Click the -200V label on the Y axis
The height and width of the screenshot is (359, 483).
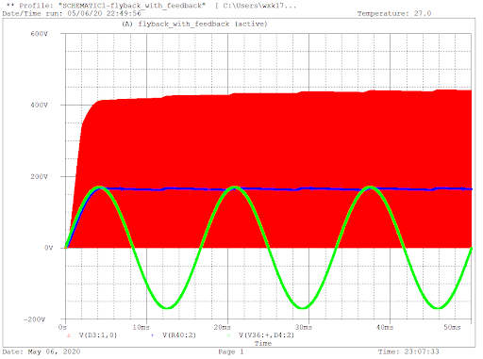[34, 319]
